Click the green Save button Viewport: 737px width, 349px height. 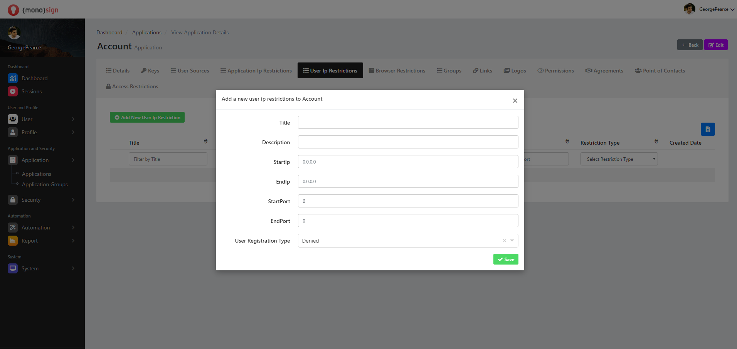coord(506,259)
